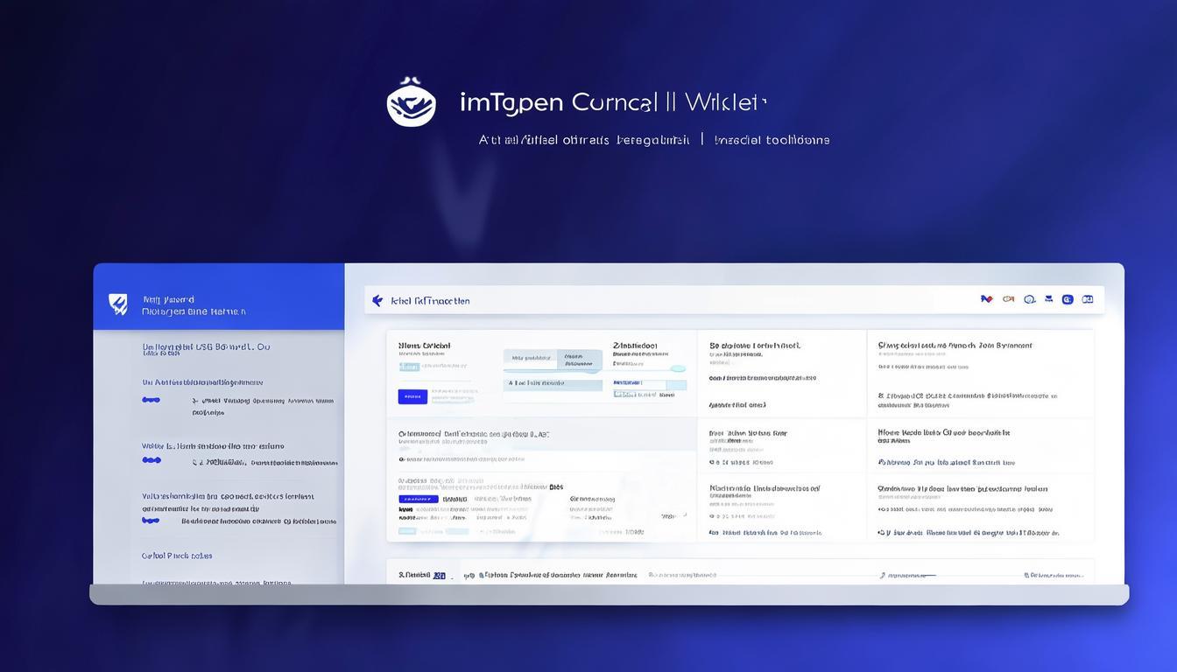Toggle the second blue pill switch in sidebar
The image size is (1177, 672).
[152, 459]
